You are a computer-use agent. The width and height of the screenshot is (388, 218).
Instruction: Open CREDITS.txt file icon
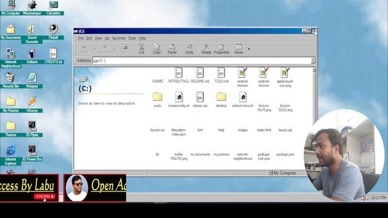click(53, 56)
